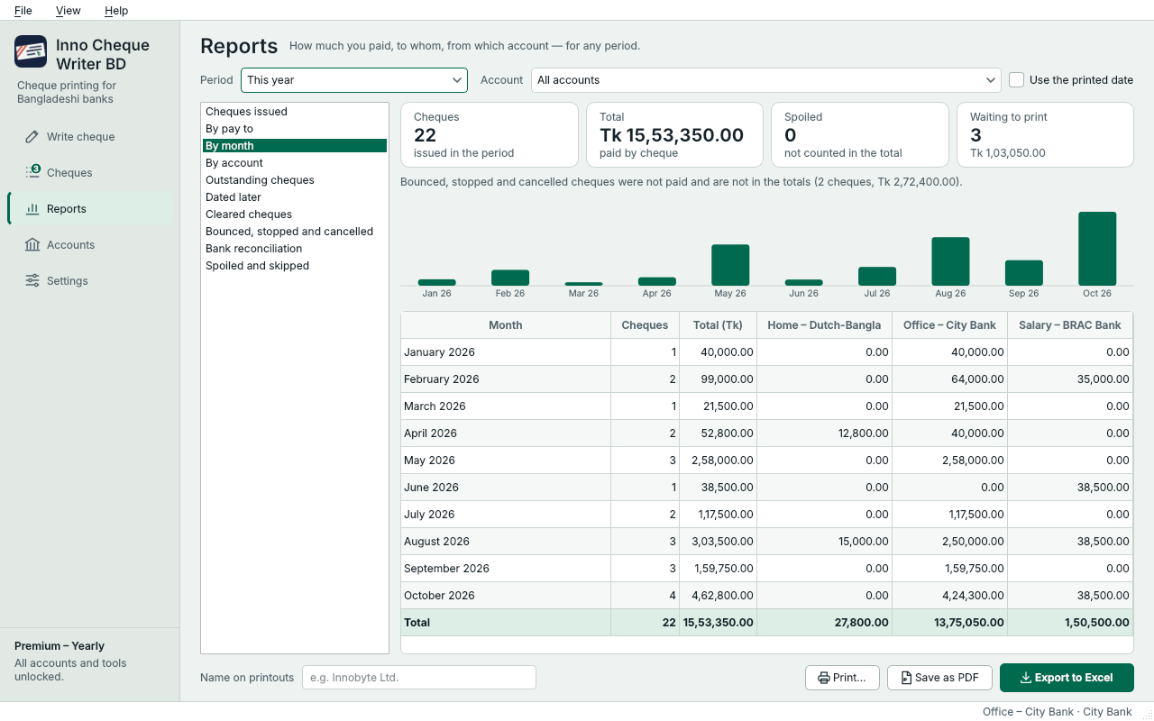Click the Aug 26 bar in the chart

(950, 261)
